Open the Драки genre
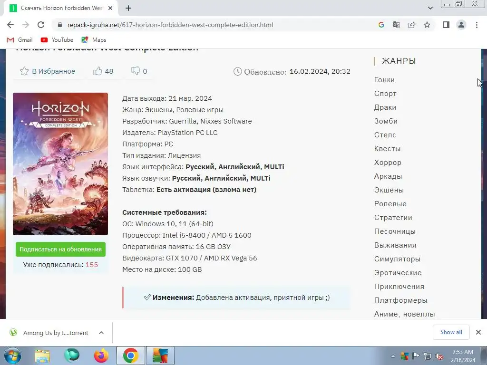Screen dimensions: 487x365 [385, 107]
